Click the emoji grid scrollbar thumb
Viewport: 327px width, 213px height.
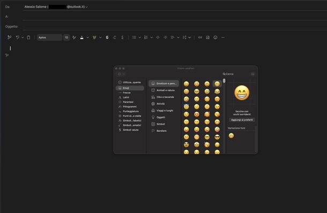[x=224, y=81]
